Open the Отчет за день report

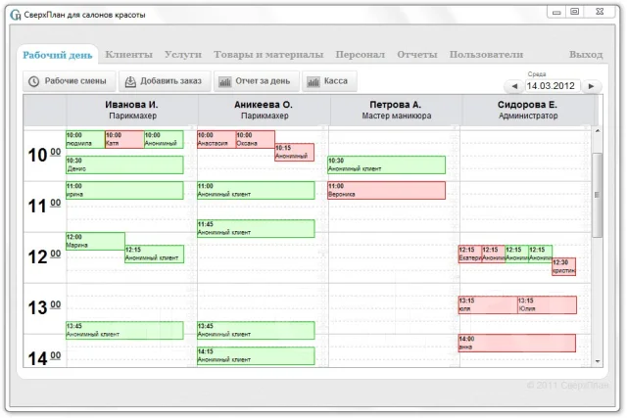[257, 81]
